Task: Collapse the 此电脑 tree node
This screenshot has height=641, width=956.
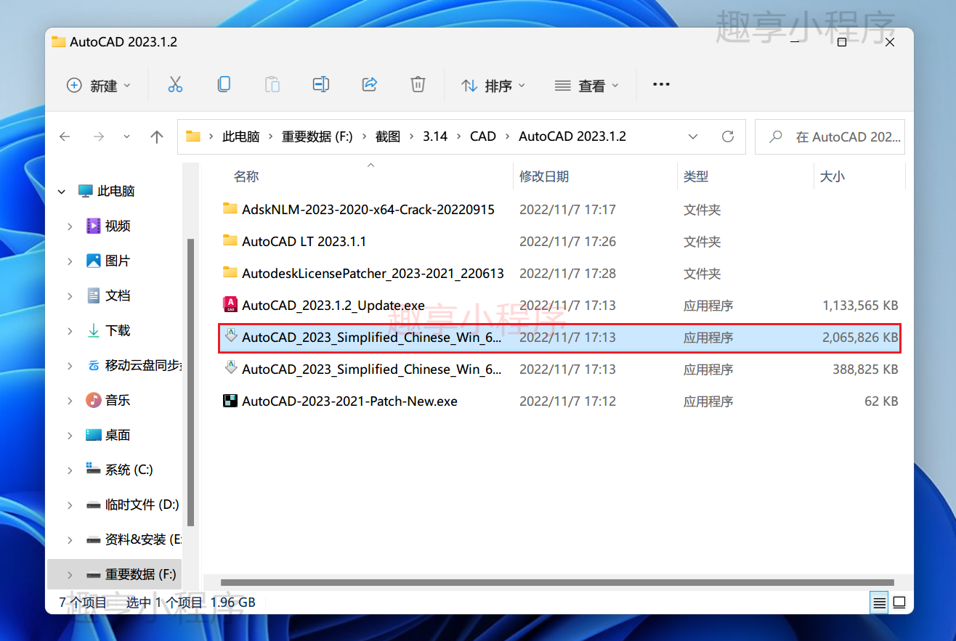Action: 62,192
